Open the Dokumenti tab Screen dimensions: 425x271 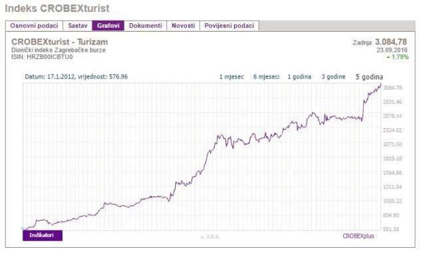tap(146, 26)
